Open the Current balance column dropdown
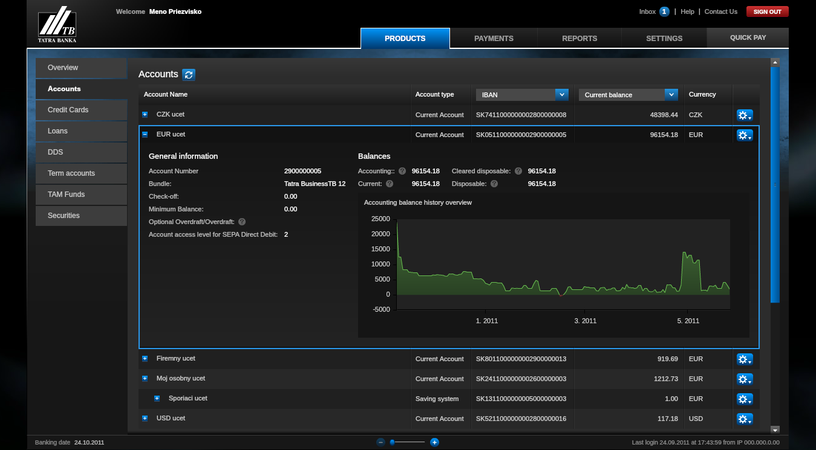The image size is (816, 450). pos(671,94)
